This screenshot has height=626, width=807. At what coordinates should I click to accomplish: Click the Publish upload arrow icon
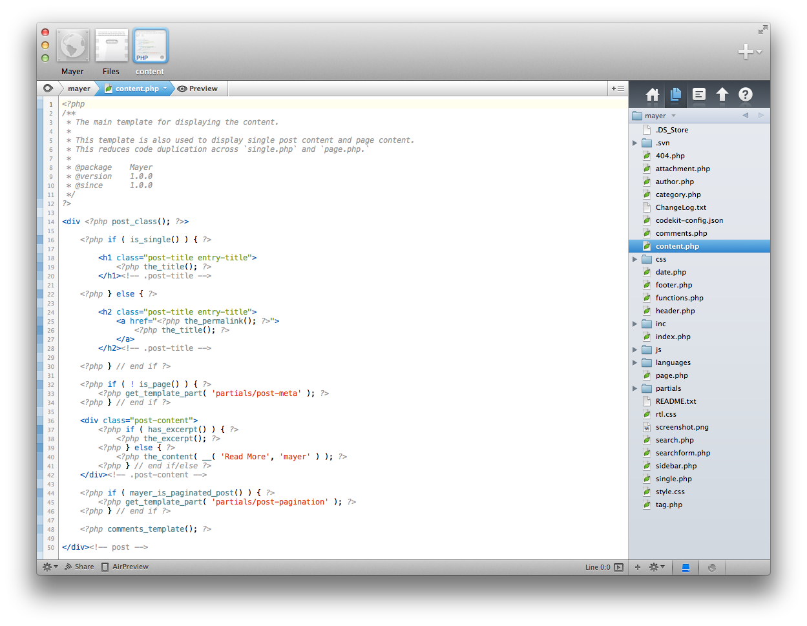722,95
